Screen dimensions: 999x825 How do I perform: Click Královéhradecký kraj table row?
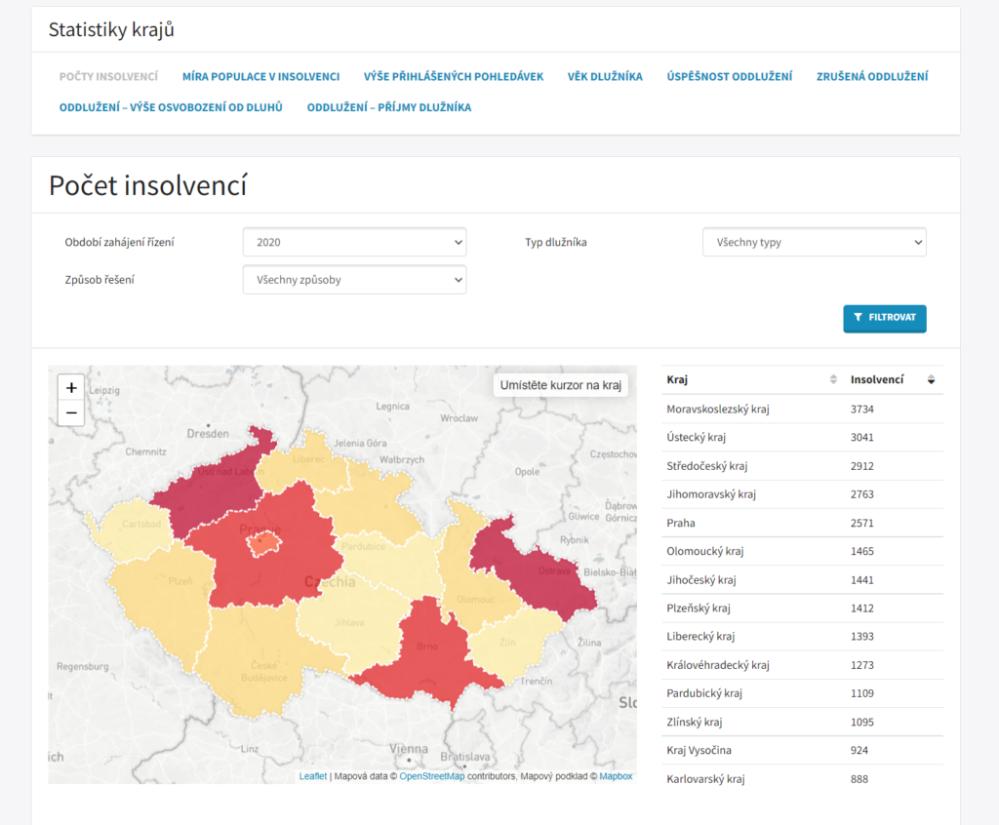[x=802, y=665]
